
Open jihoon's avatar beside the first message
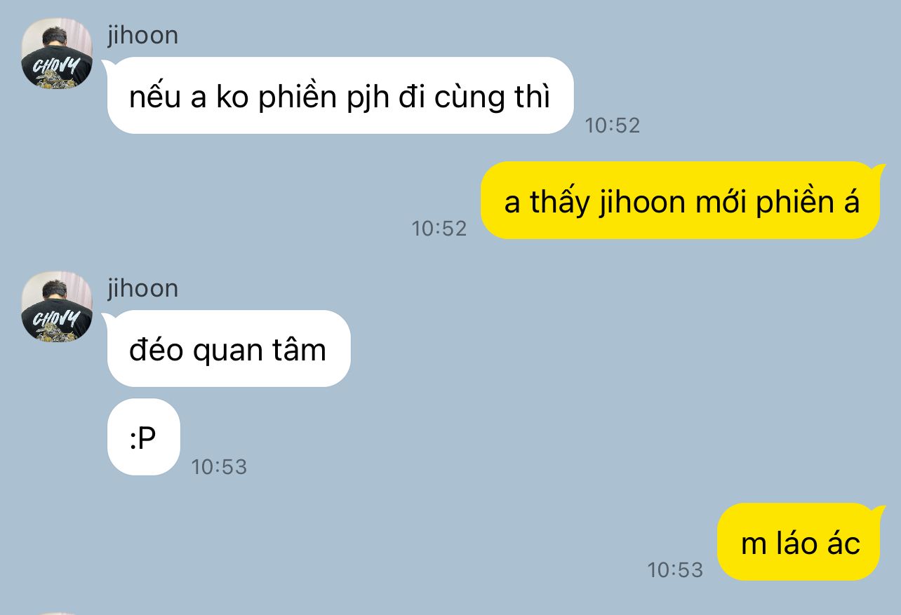(57, 54)
